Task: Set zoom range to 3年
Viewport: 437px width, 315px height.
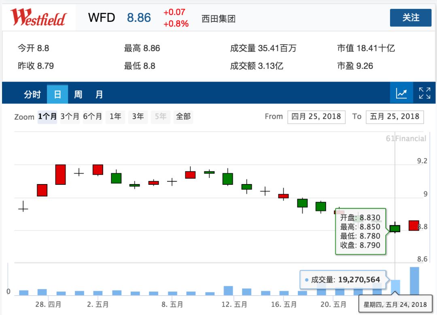Action: pos(138,116)
